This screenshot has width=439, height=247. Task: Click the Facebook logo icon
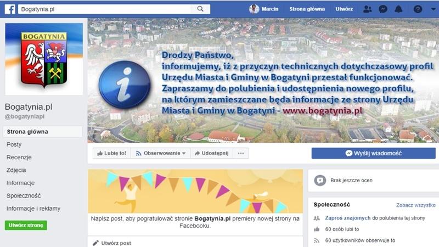tap(10, 9)
